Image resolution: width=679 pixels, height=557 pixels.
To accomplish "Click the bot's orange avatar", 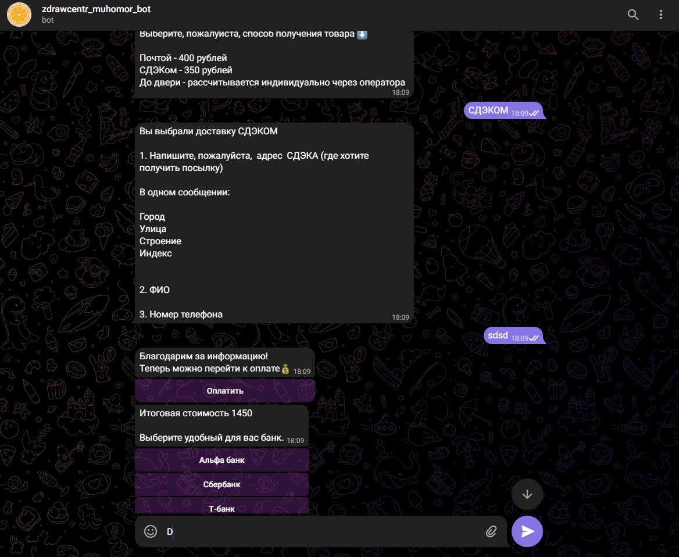I will pyautogui.click(x=18, y=15).
